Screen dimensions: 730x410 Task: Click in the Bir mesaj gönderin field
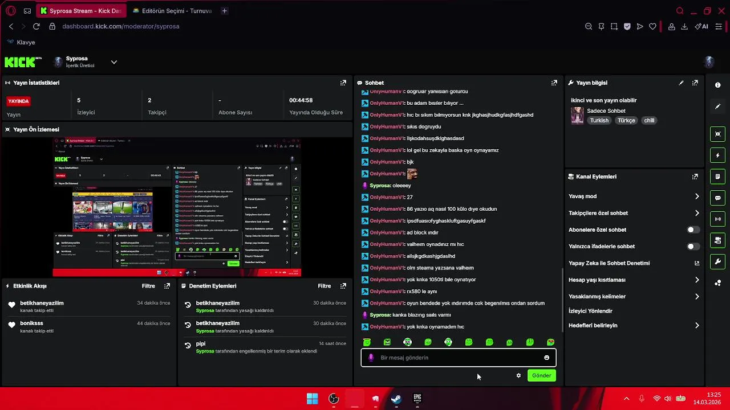click(x=459, y=358)
